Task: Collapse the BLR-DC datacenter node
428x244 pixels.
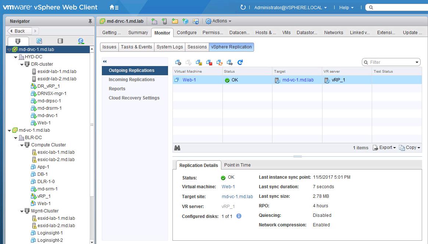Action: pyautogui.click(x=16, y=138)
